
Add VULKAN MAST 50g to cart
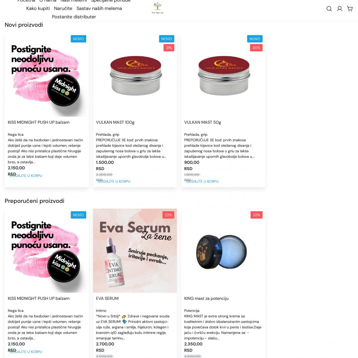203,181
